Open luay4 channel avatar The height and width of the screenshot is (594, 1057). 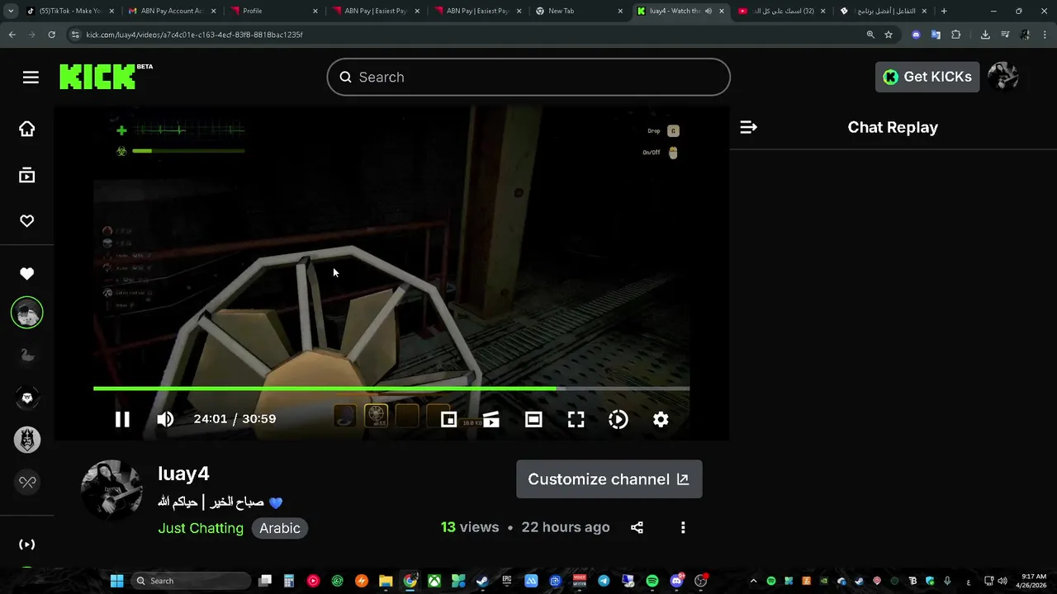tap(111, 491)
